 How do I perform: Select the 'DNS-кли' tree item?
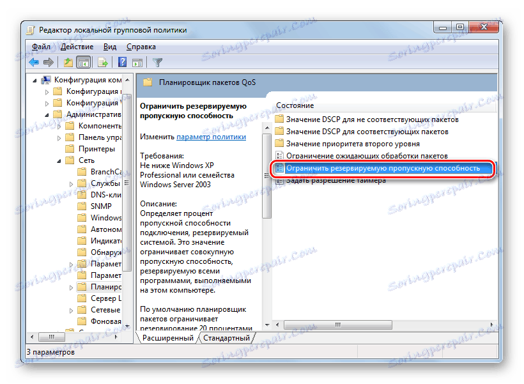106,194
